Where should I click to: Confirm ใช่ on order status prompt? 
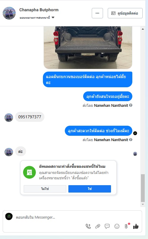point(90,189)
